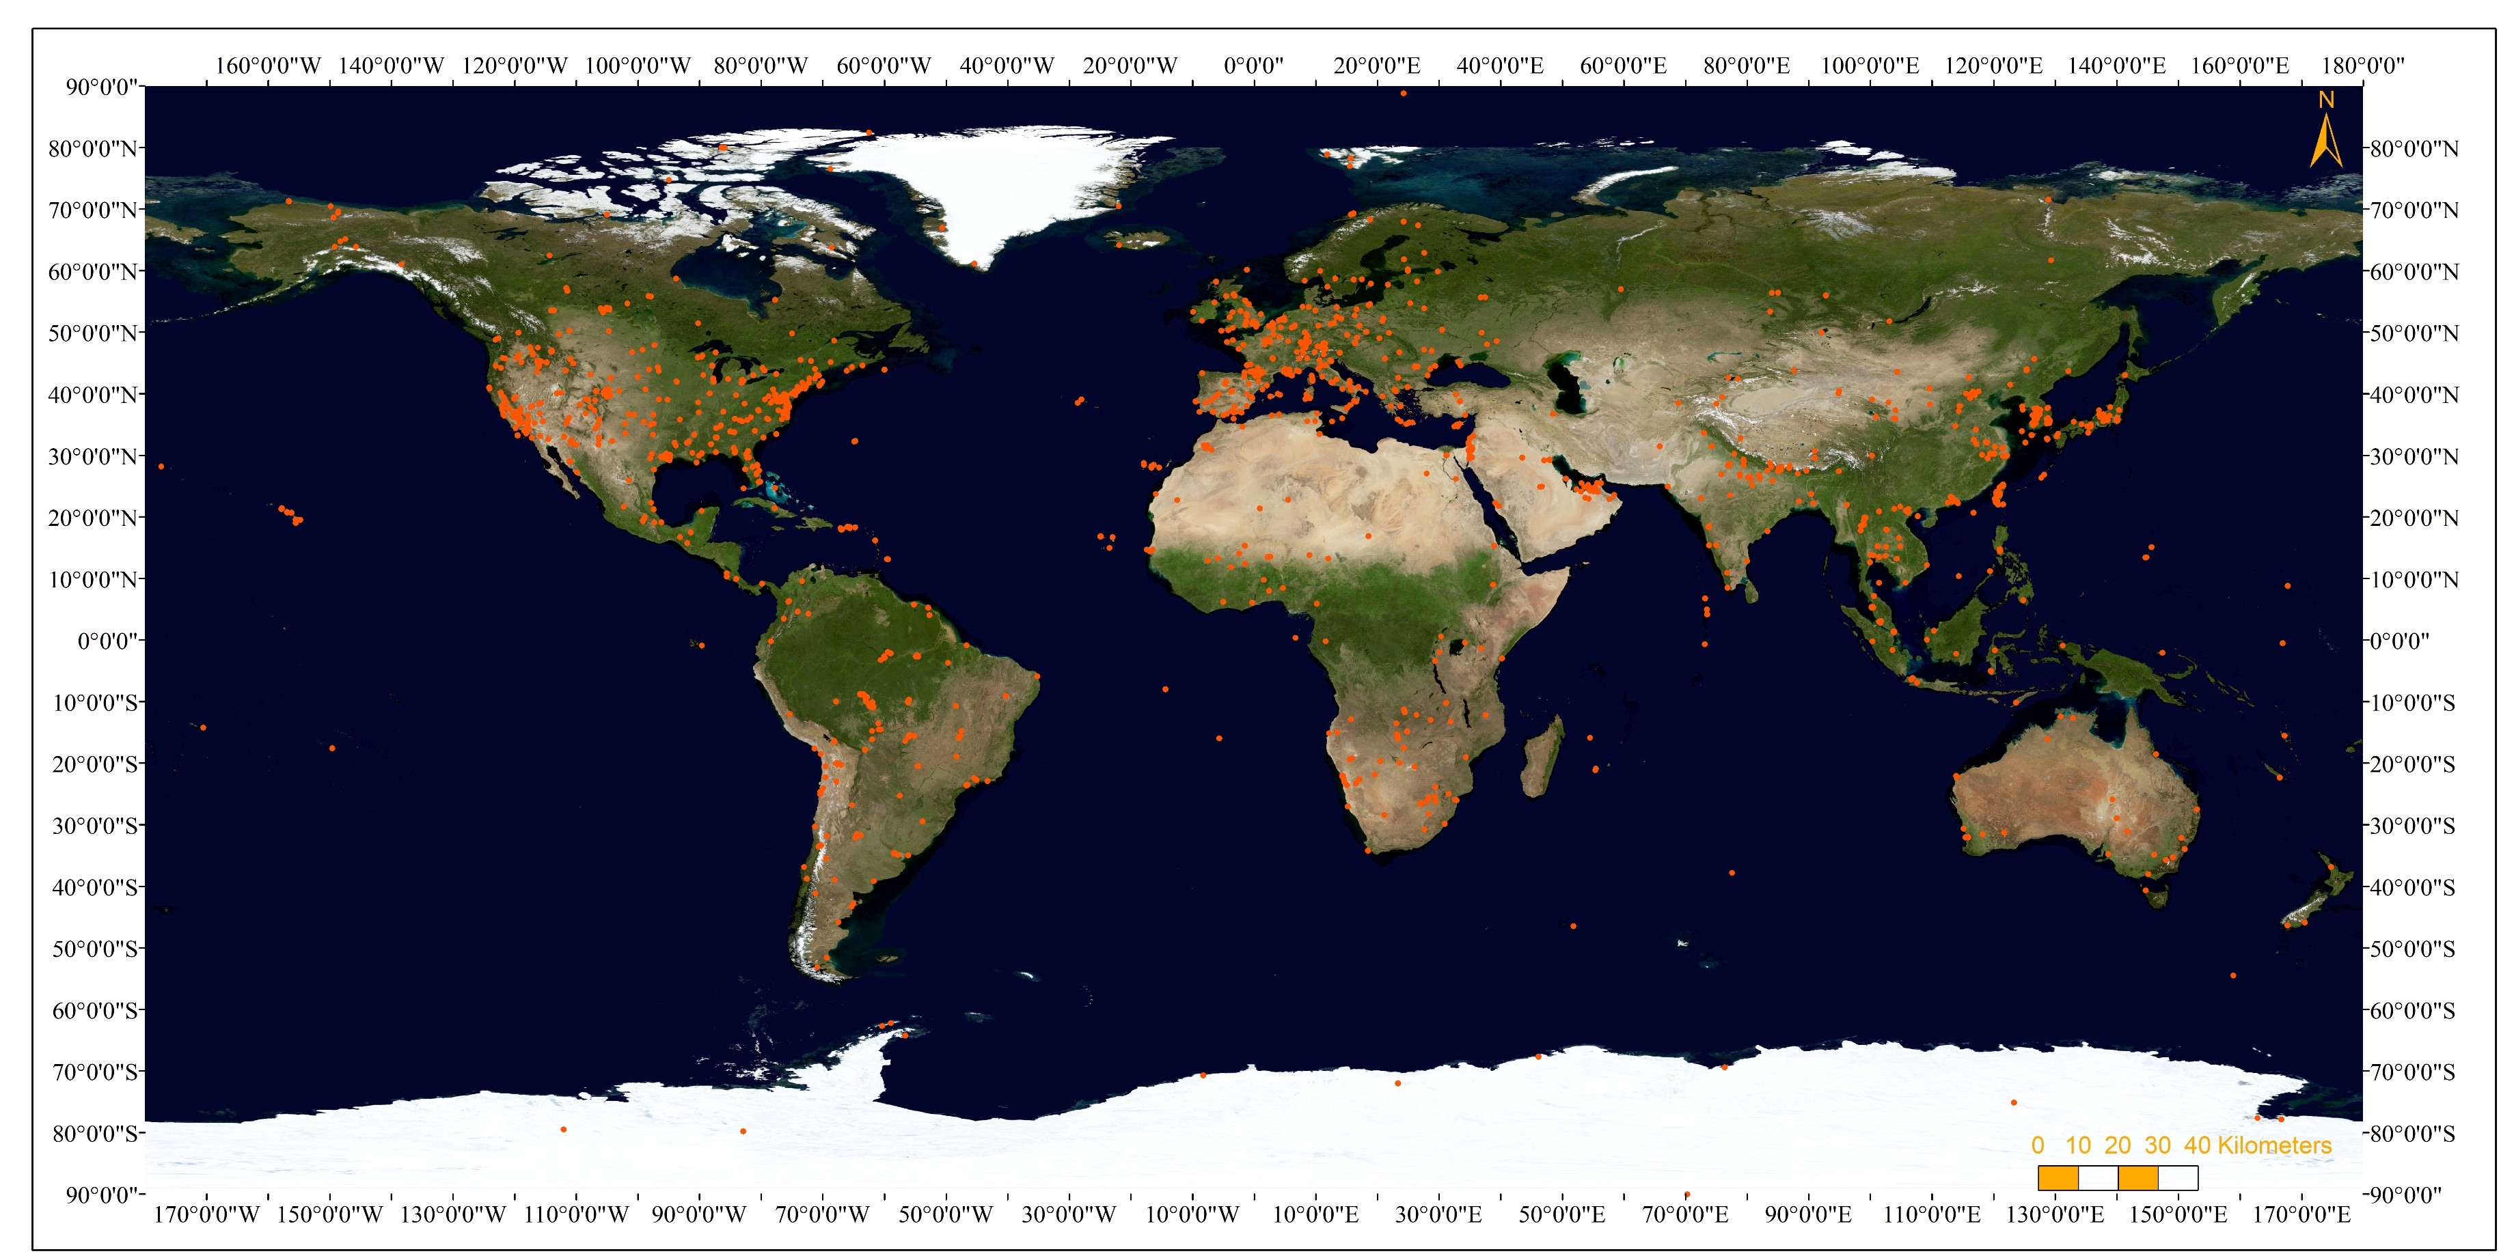The height and width of the screenshot is (1256, 2514).
Task: Click the orange north arrow icon
Action: (2325, 141)
